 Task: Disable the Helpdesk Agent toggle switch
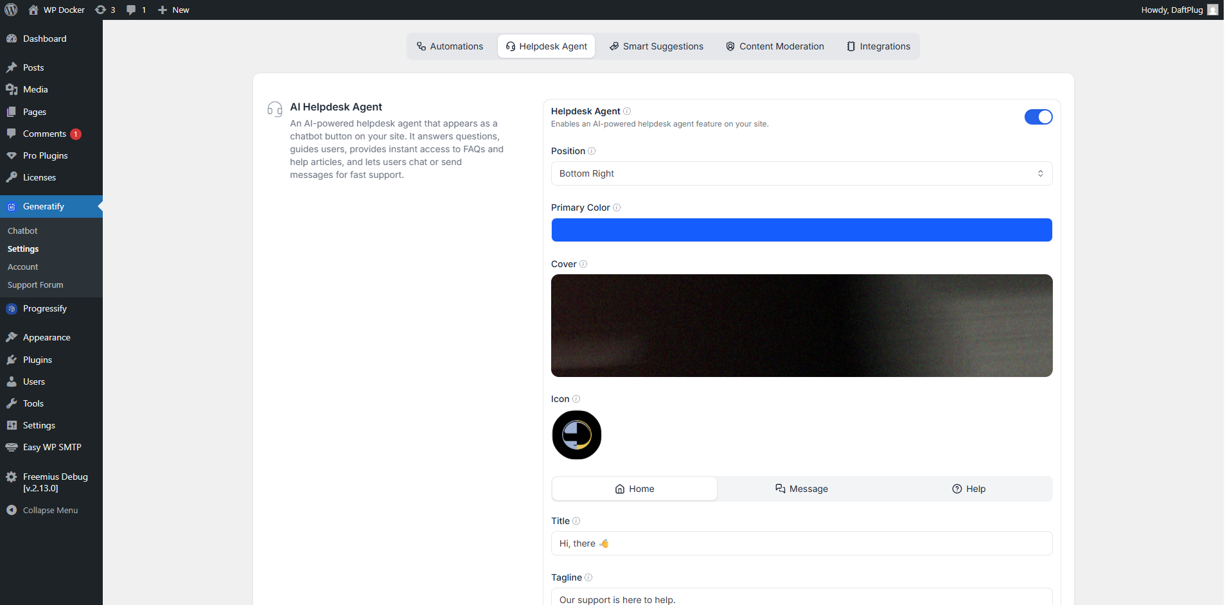(1038, 117)
